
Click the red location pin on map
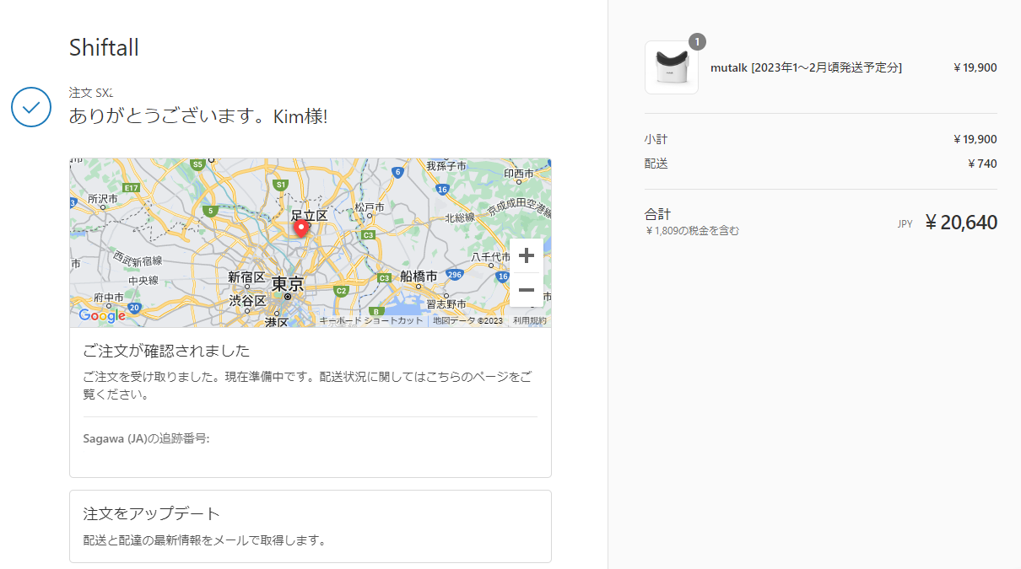point(300,228)
